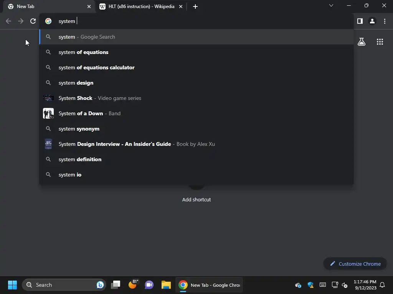Open File Explorer from the taskbar
Image resolution: width=393 pixels, height=294 pixels.
click(x=166, y=285)
